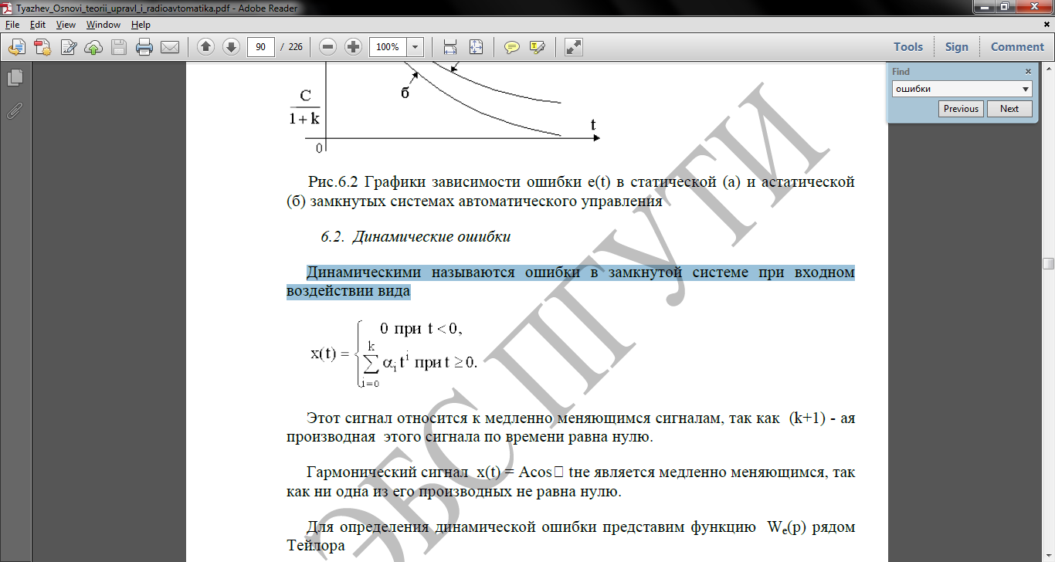Open the File menu

click(x=12, y=25)
